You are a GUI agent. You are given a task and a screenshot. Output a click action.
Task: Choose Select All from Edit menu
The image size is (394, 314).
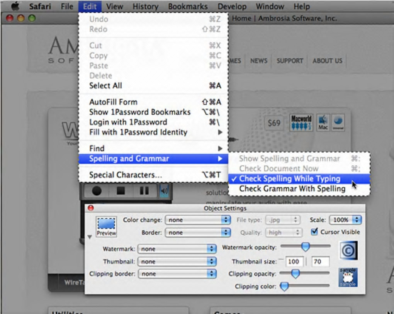tap(153, 86)
